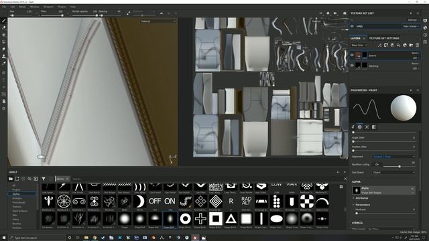The width and height of the screenshot is (429, 241).
Task: Adjust the Stroke opacity slider
Action: [85, 15]
